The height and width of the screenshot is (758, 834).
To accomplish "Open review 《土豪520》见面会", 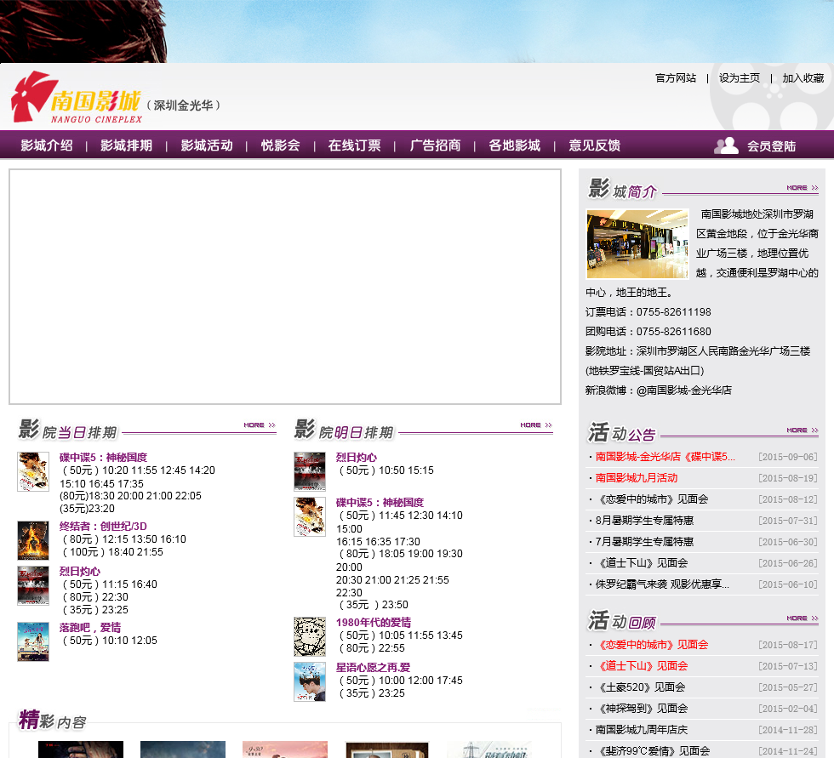I will (640, 687).
